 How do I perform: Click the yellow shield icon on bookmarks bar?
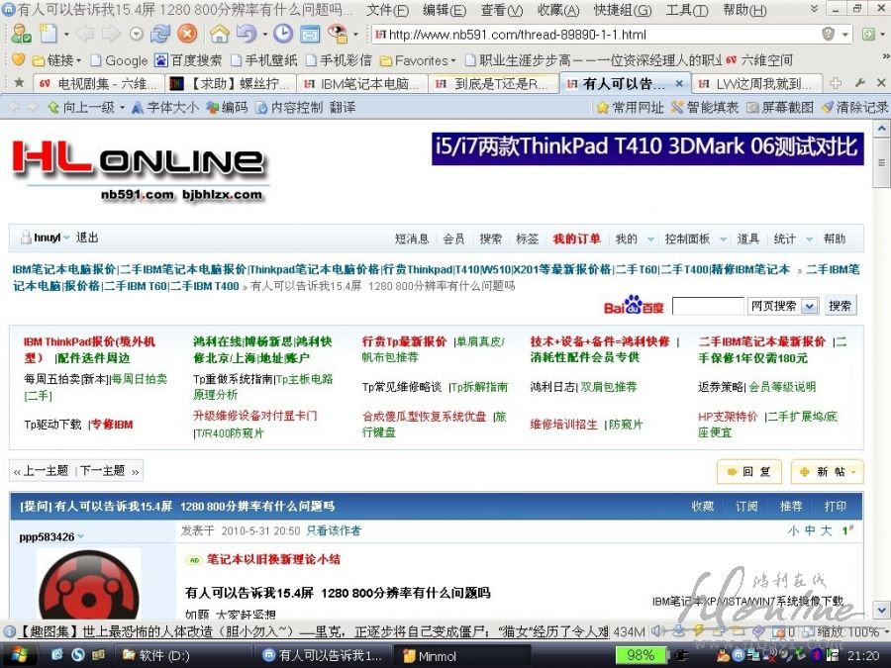[18, 59]
